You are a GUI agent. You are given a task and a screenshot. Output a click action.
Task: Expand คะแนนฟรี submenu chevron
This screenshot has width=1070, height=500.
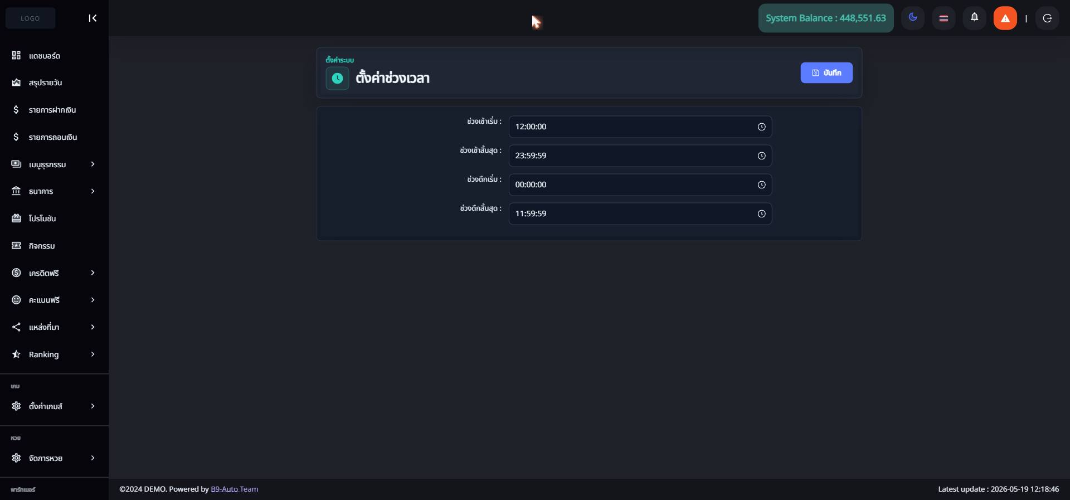coord(93,300)
